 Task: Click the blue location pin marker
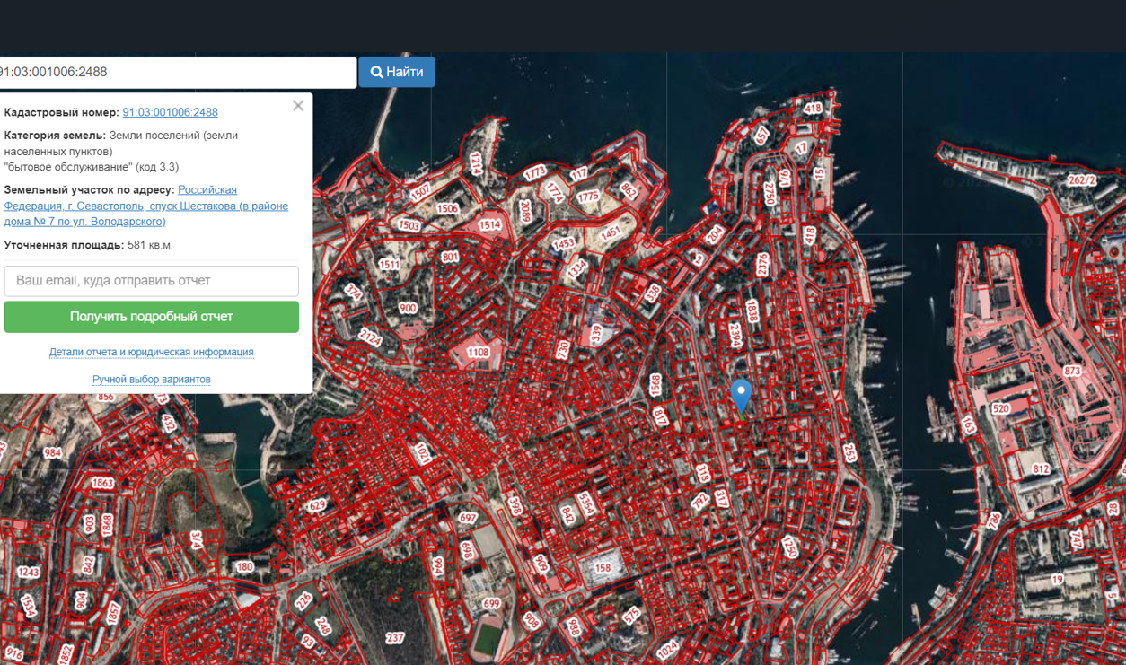point(740,394)
